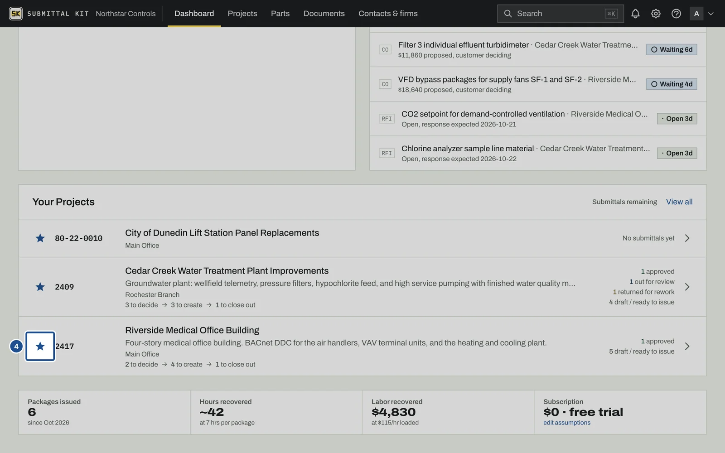Click City of Dunedin Lift Station title
Viewport: 725px width, 453px height.
[222, 233]
